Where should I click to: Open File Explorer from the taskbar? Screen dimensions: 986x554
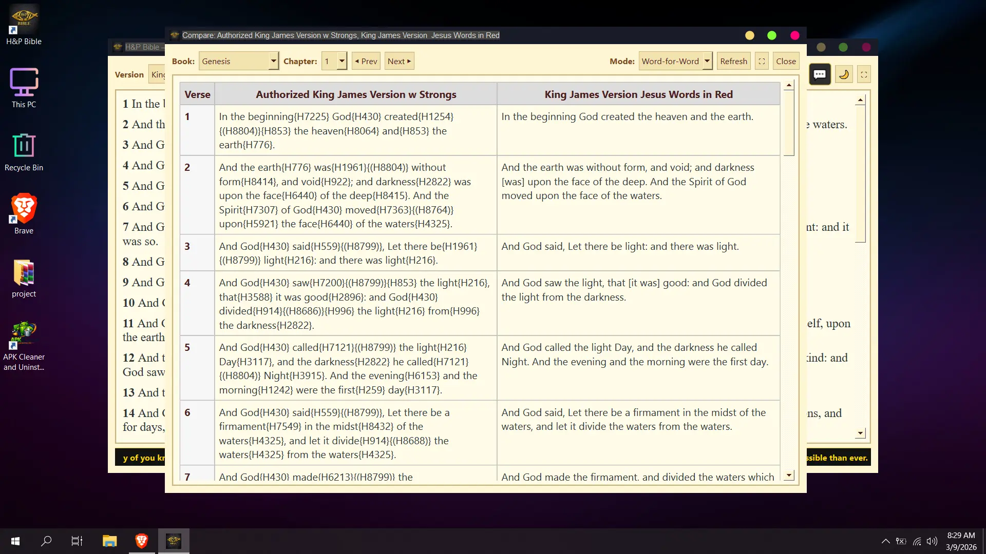[109, 541]
